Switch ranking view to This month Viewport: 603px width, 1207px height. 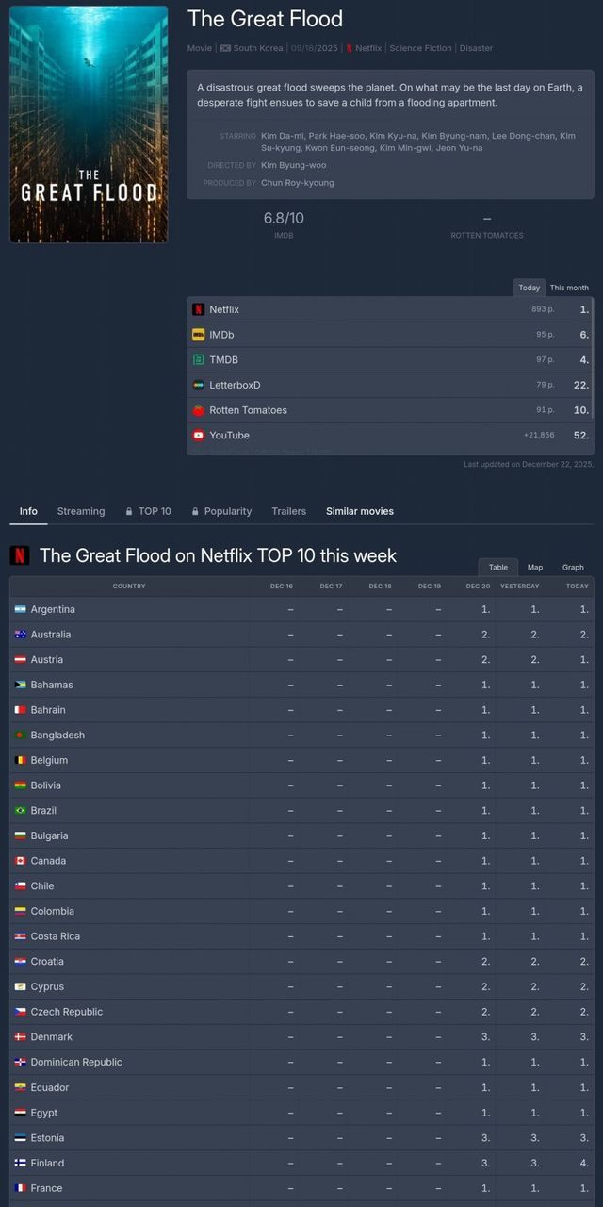[569, 288]
